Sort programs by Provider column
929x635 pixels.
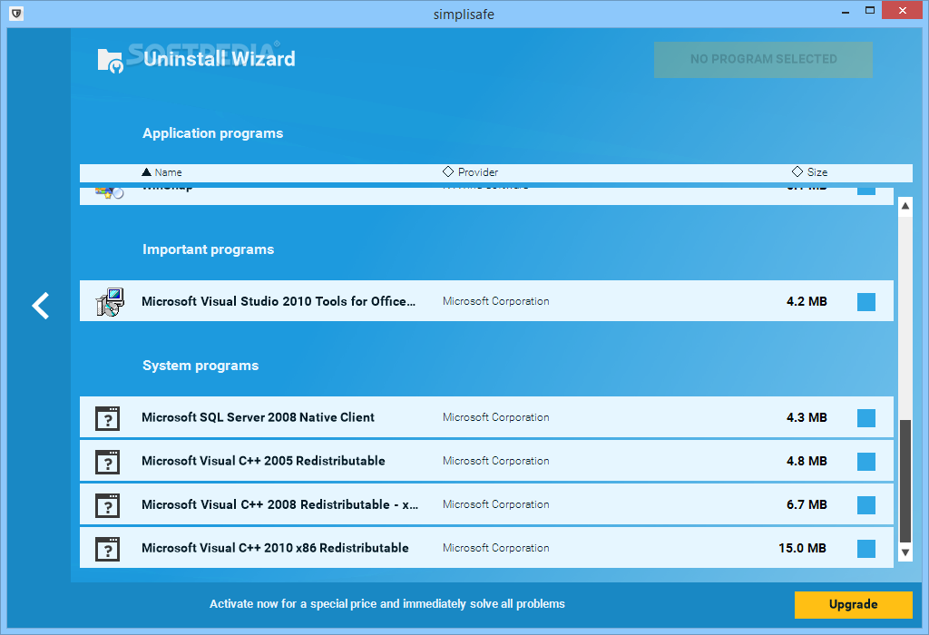pyautogui.click(x=471, y=171)
